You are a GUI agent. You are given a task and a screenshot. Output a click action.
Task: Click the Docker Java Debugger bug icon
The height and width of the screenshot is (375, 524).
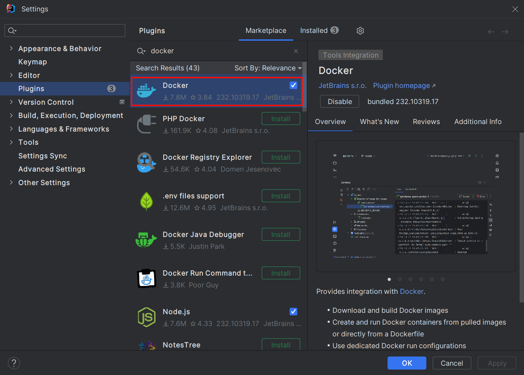click(x=147, y=240)
